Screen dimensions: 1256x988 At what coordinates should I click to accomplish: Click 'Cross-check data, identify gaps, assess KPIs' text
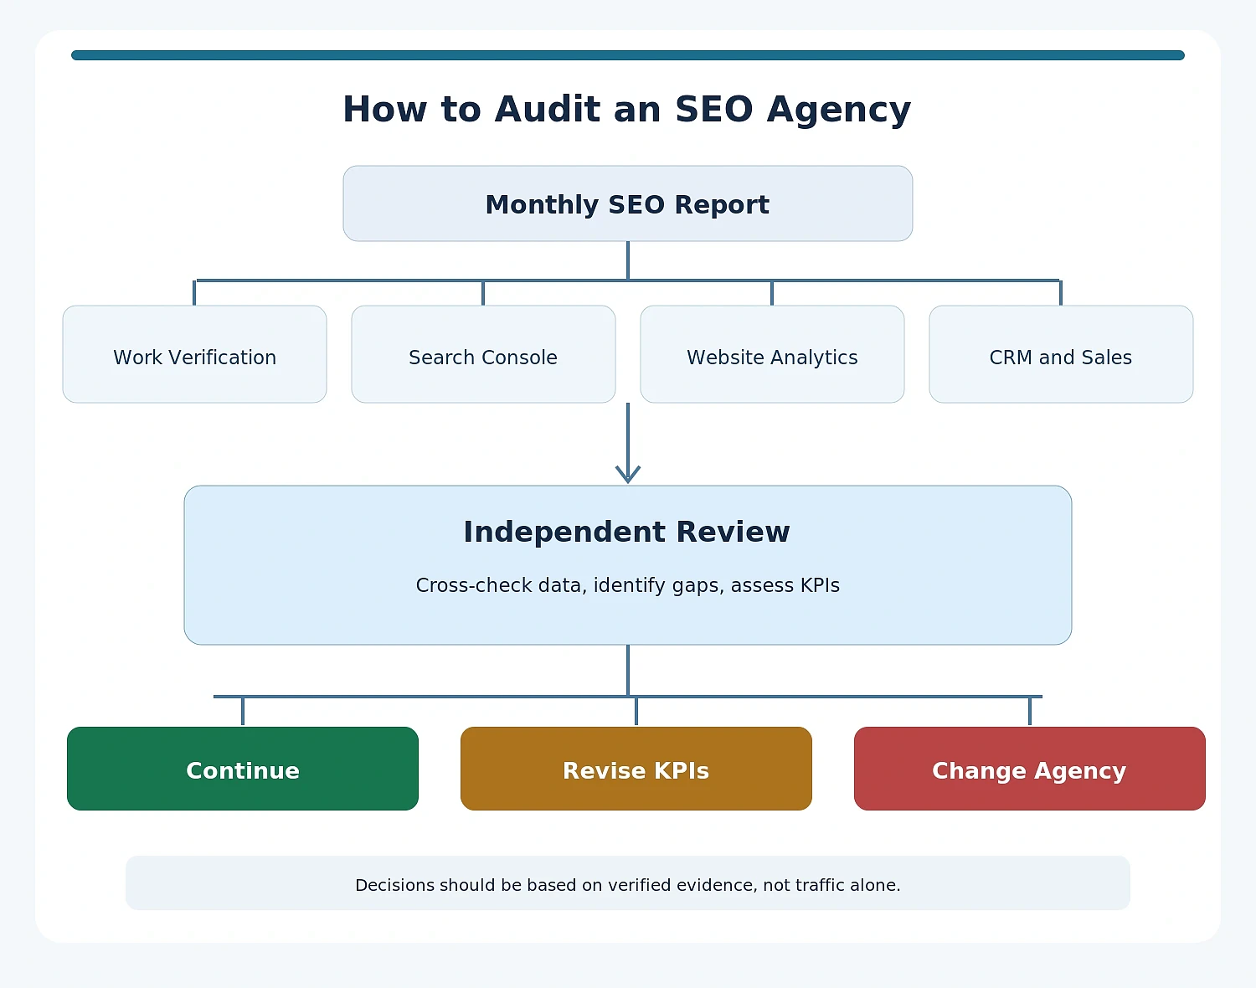[628, 585]
